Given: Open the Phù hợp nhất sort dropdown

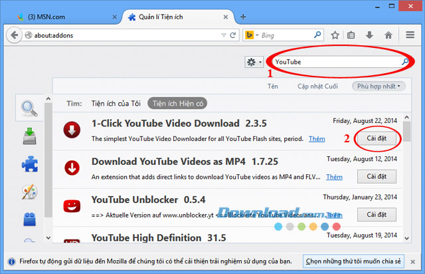Looking at the screenshot, I should click(379, 86).
